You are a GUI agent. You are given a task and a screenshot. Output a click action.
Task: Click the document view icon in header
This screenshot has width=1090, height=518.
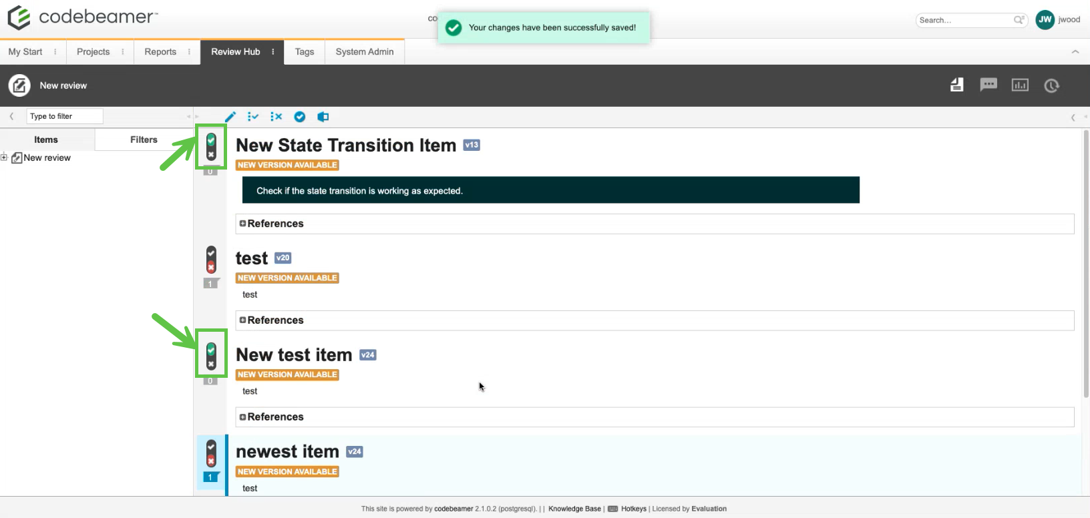(957, 85)
